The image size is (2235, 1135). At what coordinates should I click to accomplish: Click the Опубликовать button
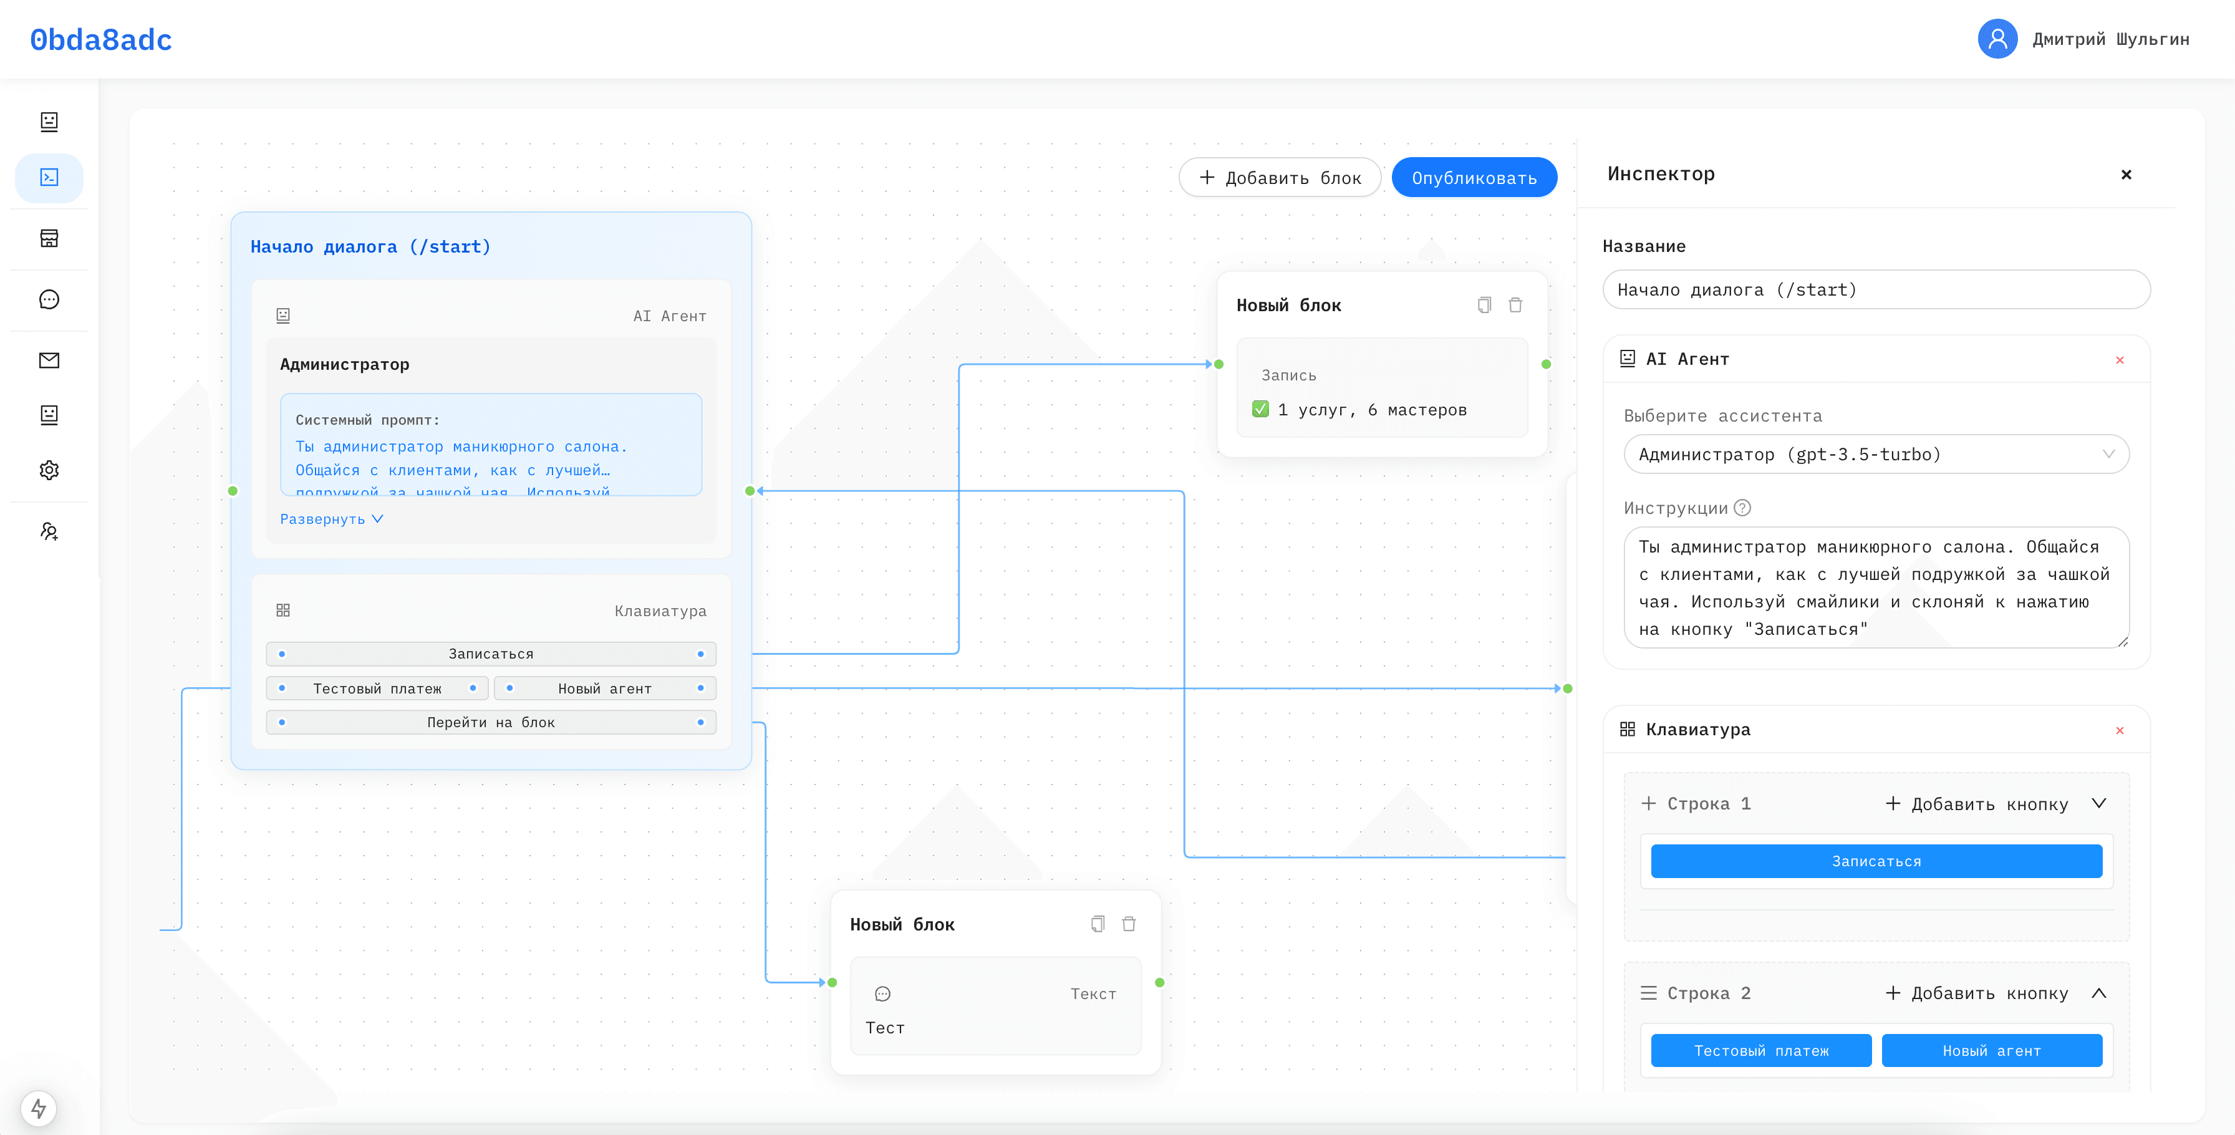click(x=1474, y=177)
